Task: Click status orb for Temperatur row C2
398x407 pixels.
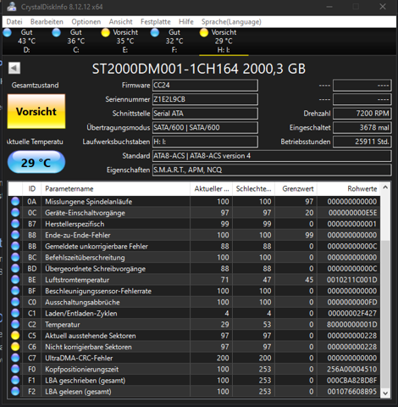Action: tap(15, 324)
